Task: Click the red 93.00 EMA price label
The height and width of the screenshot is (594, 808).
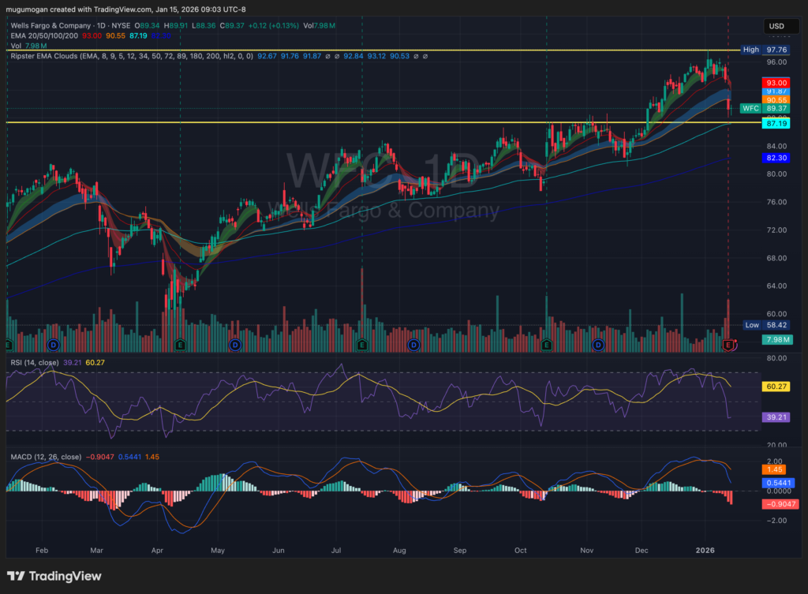Action: [774, 82]
